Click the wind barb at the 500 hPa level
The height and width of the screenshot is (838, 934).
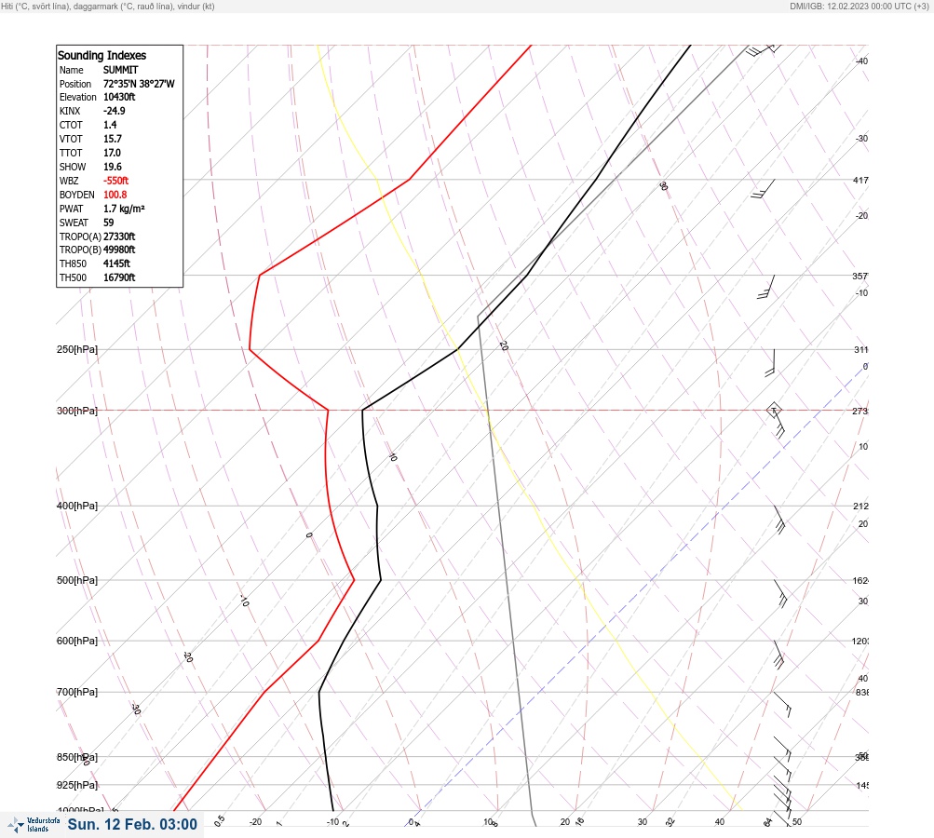pyautogui.click(x=780, y=594)
